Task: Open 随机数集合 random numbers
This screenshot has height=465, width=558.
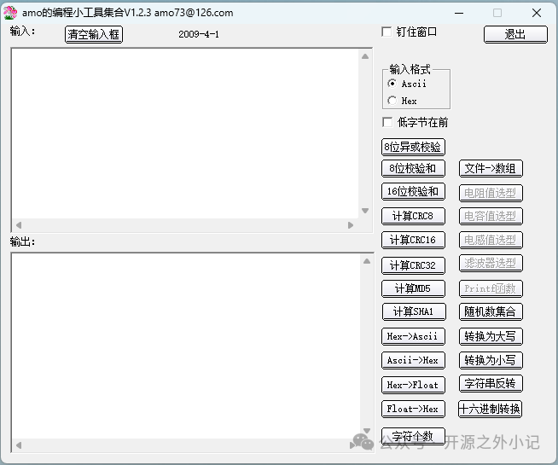Action: (491, 312)
